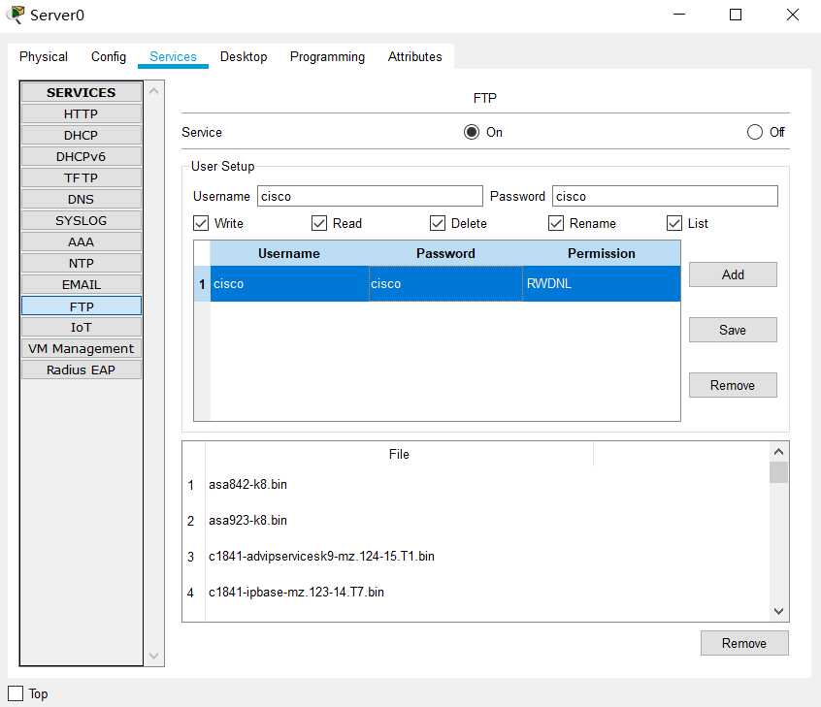Open DHCPv6 service configuration
The image size is (821, 707).
pos(82,156)
